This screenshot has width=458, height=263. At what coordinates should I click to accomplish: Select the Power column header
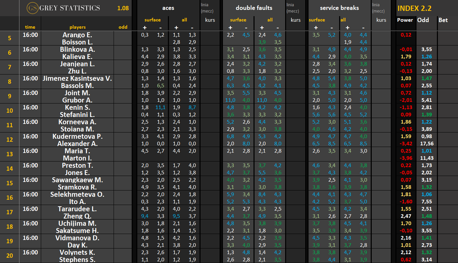coord(405,20)
